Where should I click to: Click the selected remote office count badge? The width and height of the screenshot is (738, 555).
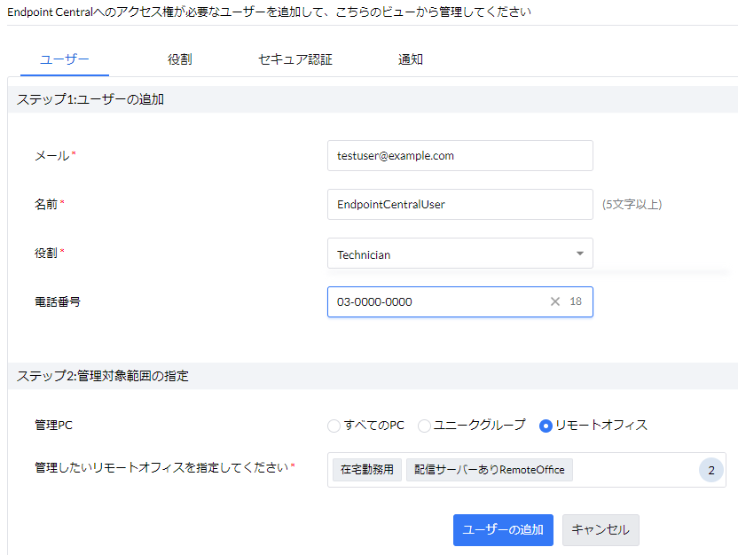coord(711,470)
